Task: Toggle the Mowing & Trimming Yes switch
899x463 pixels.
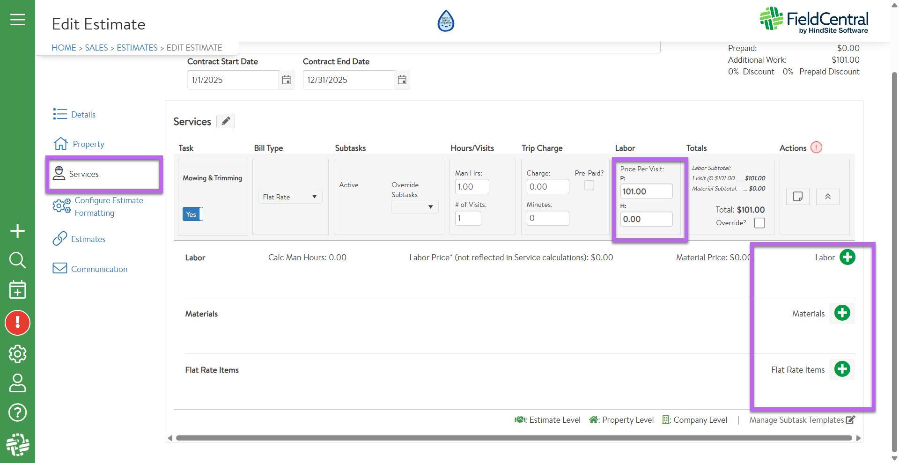Action: click(x=192, y=214)
